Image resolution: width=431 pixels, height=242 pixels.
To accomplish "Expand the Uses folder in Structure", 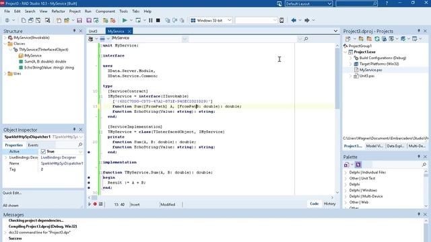I will (5, 73).
